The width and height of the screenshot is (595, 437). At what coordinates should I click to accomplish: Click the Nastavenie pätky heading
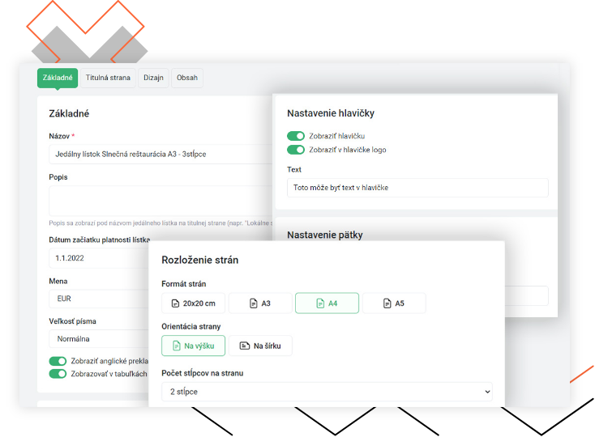[325, 235]
